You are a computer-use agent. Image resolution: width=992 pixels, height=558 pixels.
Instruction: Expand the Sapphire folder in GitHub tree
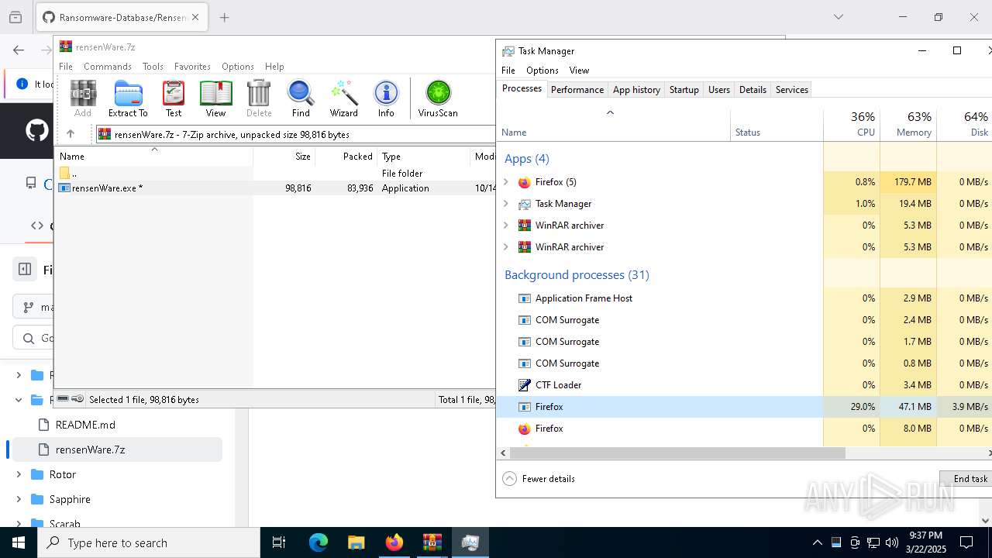pyautogui.click(x=19, y=499)
